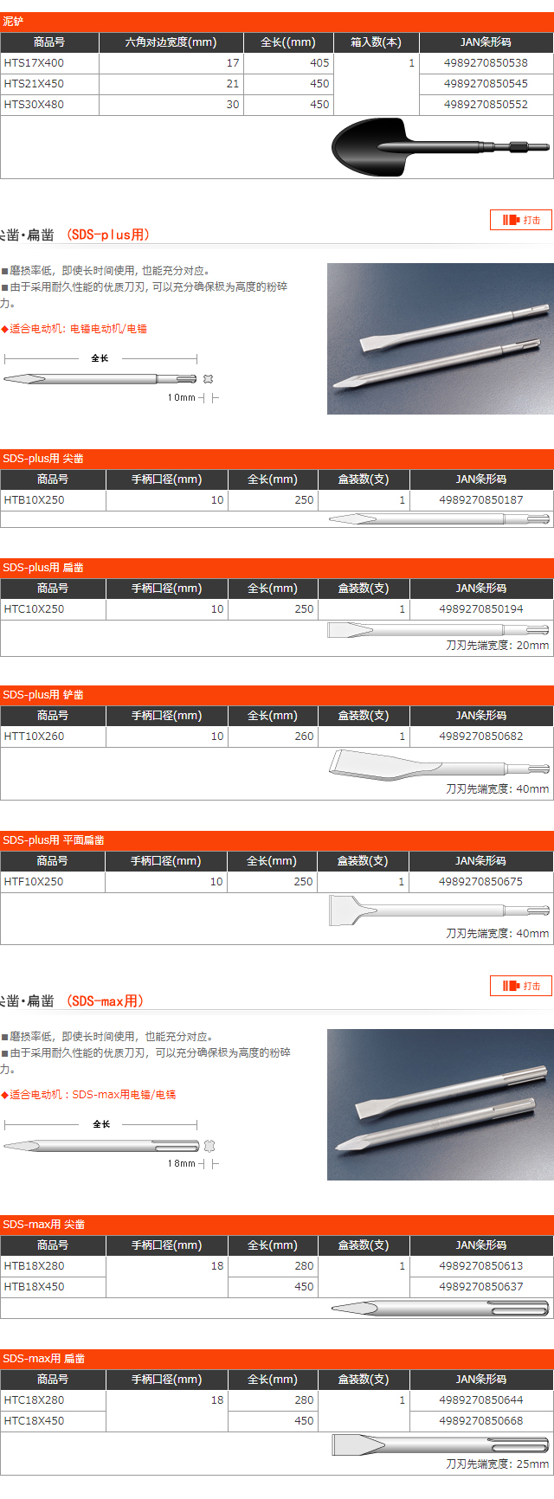Click the HTT10X260 spade chisel illustration
Image resolution: width=554 pixels, height=1499 pixels.
pyautogui.click(x=438, y=765)
